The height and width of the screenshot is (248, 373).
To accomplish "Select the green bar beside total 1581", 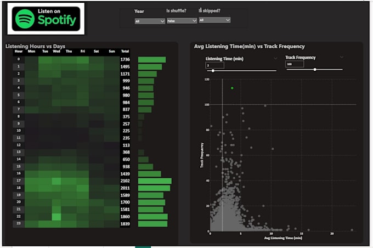I will tap(151, 210).
